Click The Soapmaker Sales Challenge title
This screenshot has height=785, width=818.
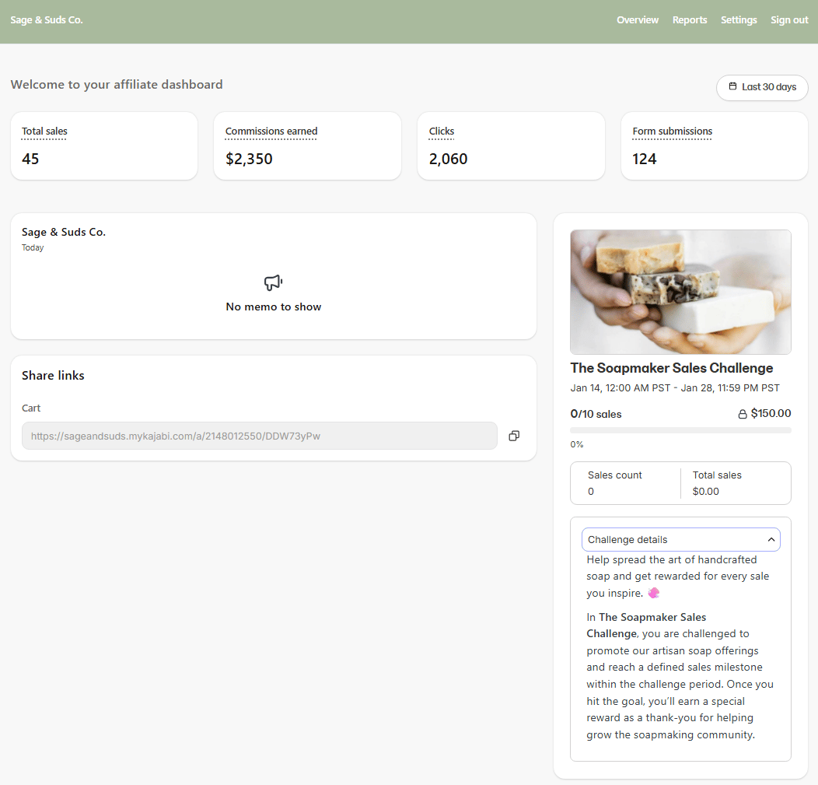[x=671, y=368]
